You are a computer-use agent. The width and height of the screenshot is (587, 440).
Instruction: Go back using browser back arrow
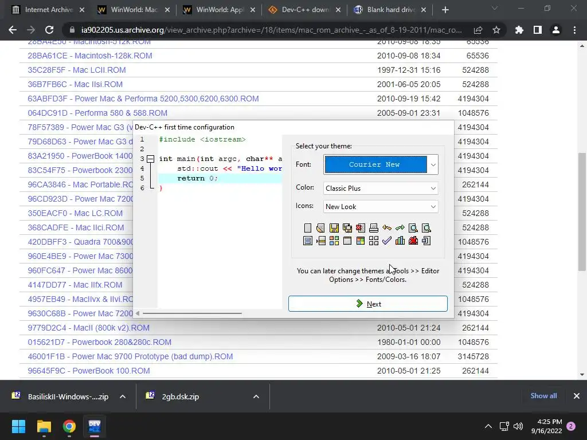point(13,30)
